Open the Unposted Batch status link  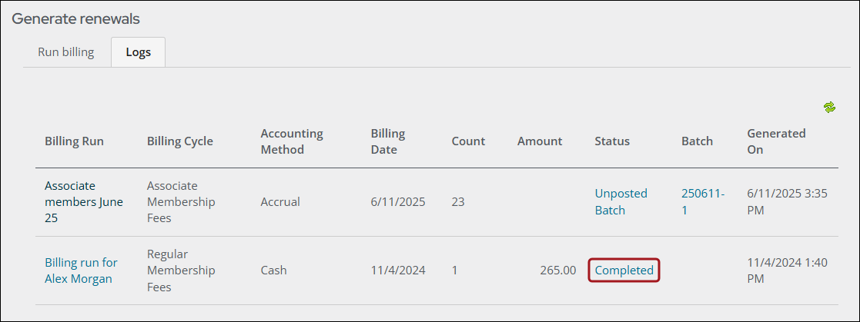621,201
